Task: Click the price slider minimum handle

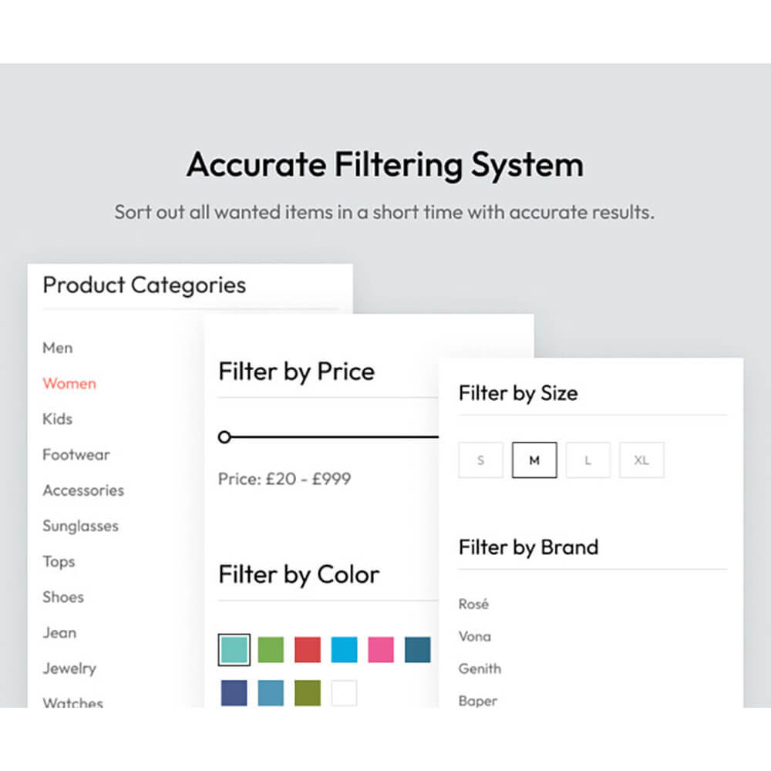Action: (224, 436)
